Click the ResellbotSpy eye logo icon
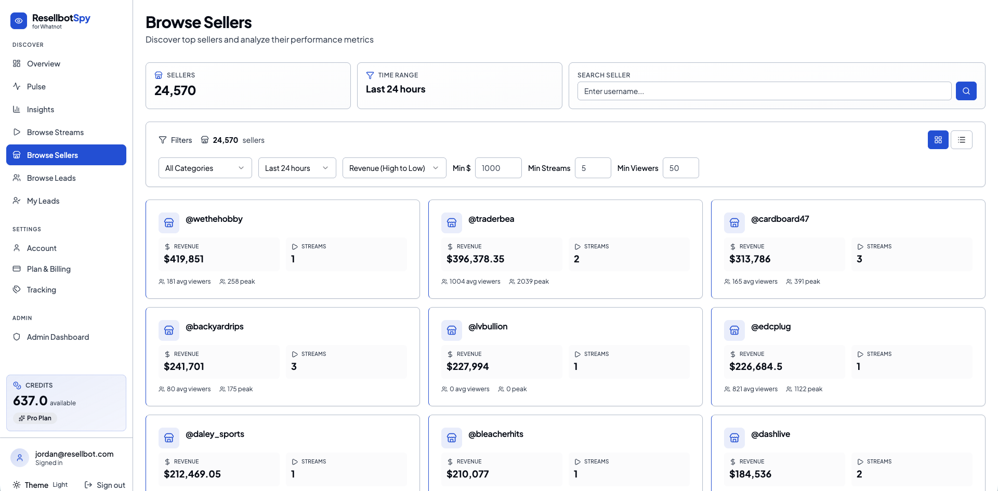Image resolution: width=998 pixels, height=491 pixels. coord(19,21)
